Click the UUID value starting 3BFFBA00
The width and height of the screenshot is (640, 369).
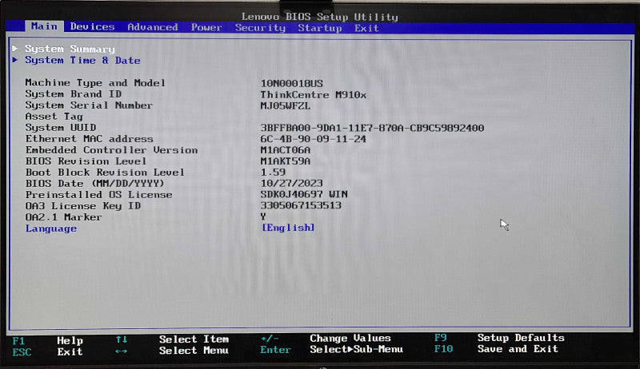click(372, 128)
